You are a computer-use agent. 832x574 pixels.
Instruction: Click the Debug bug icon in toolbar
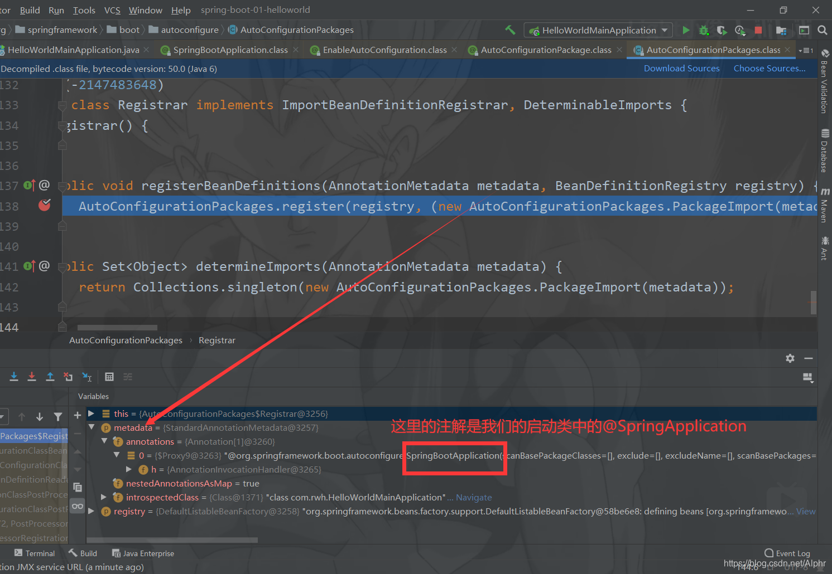pos(704,30)
